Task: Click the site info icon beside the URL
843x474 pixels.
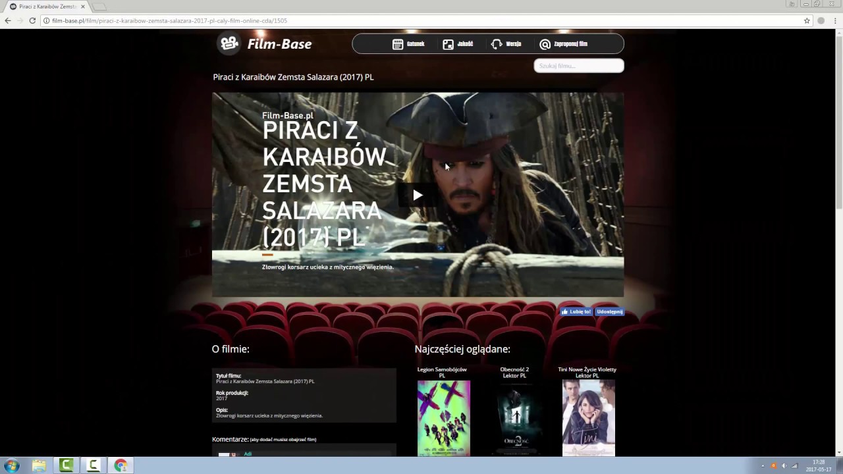Action: (46, 20)
